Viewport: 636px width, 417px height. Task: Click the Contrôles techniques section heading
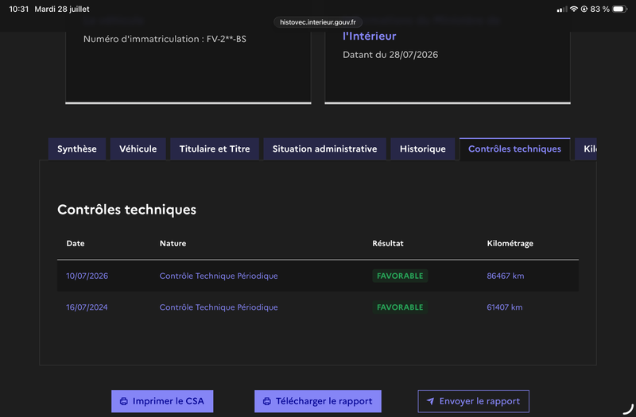pyautogui.click(x=126, y=210)
